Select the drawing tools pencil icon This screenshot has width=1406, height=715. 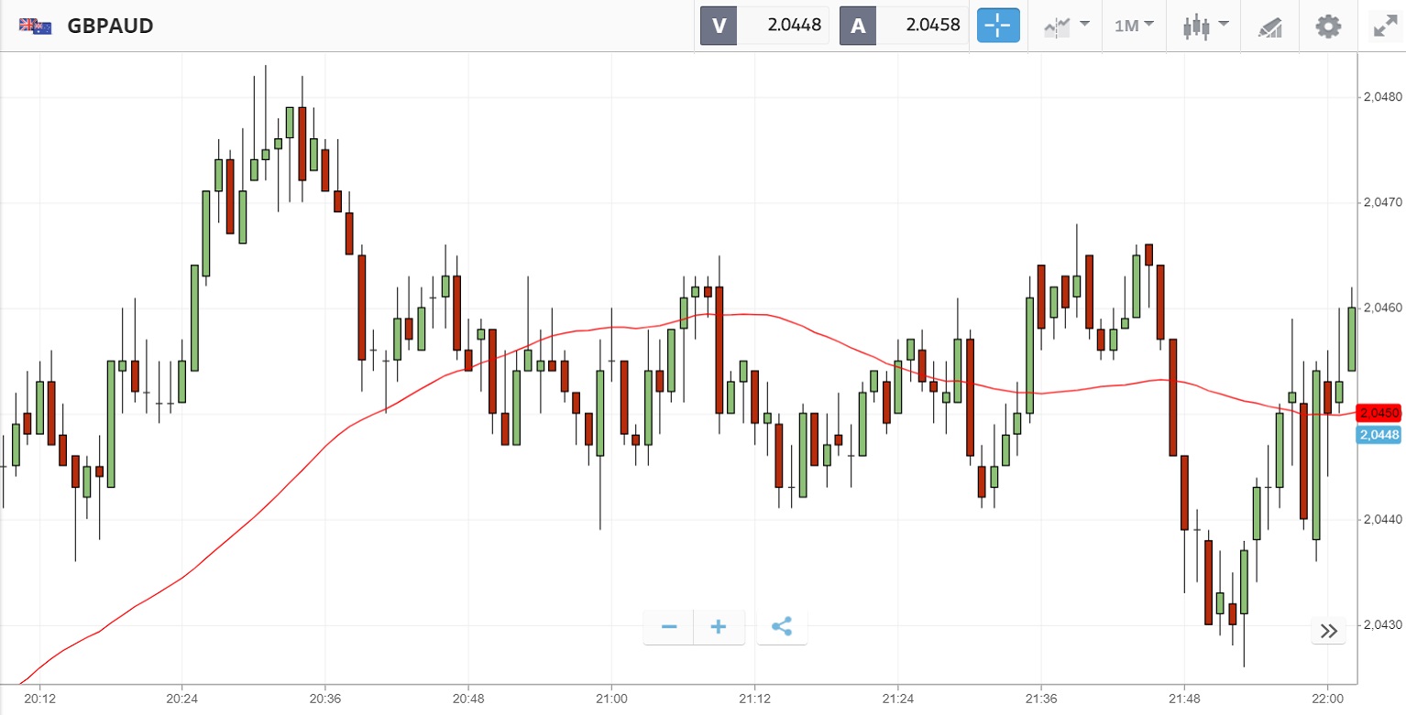tap(1269, 27)
